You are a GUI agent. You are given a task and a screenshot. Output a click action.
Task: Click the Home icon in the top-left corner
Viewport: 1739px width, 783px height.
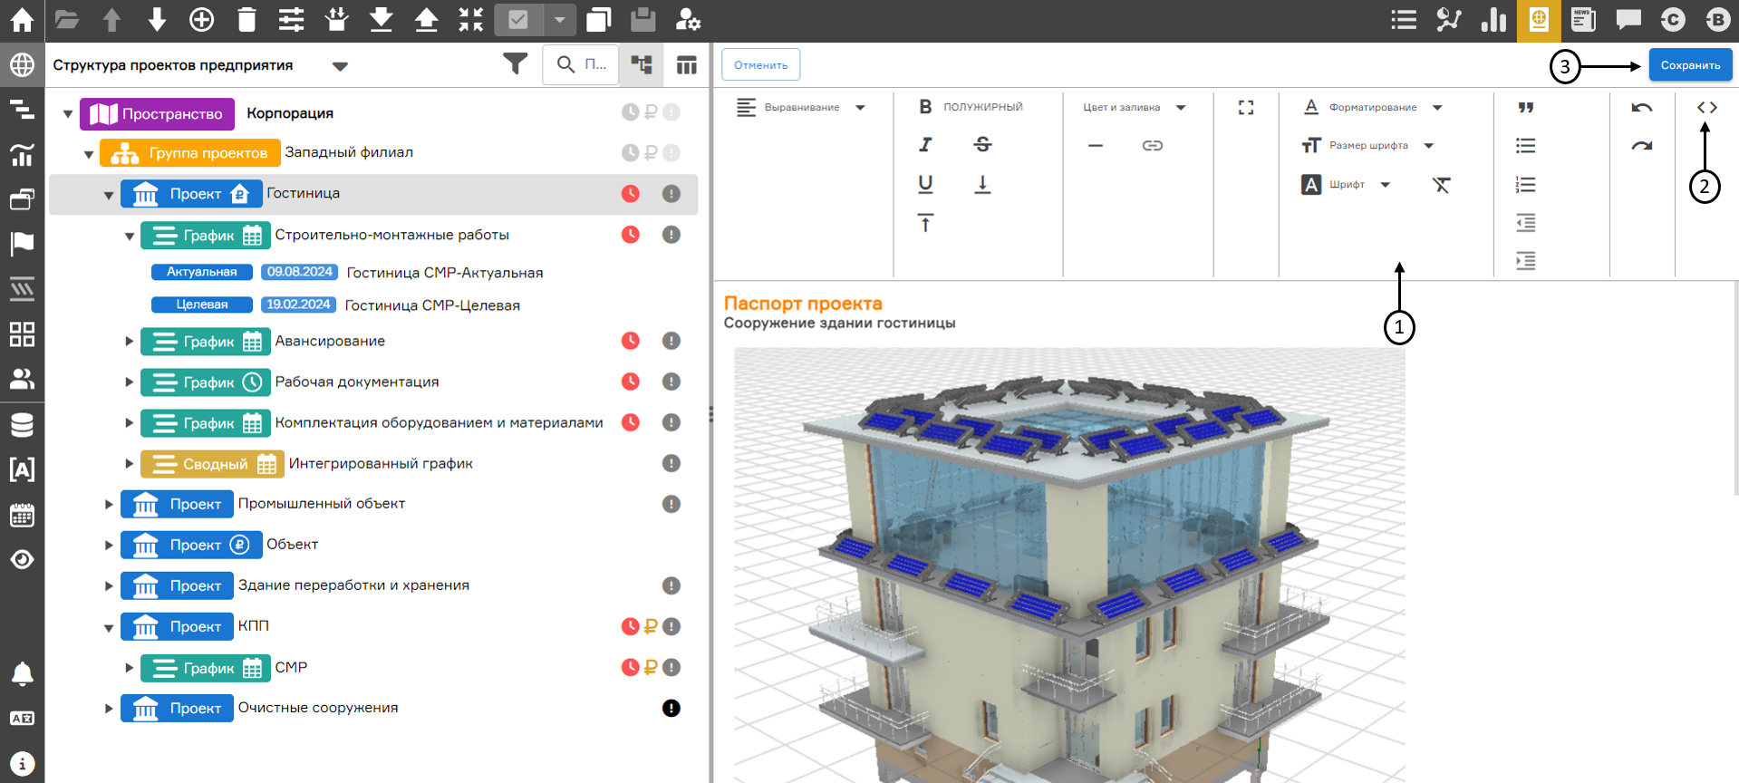(22, 20)
